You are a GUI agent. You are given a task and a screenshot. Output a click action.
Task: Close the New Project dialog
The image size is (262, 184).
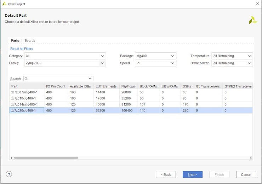257,4
